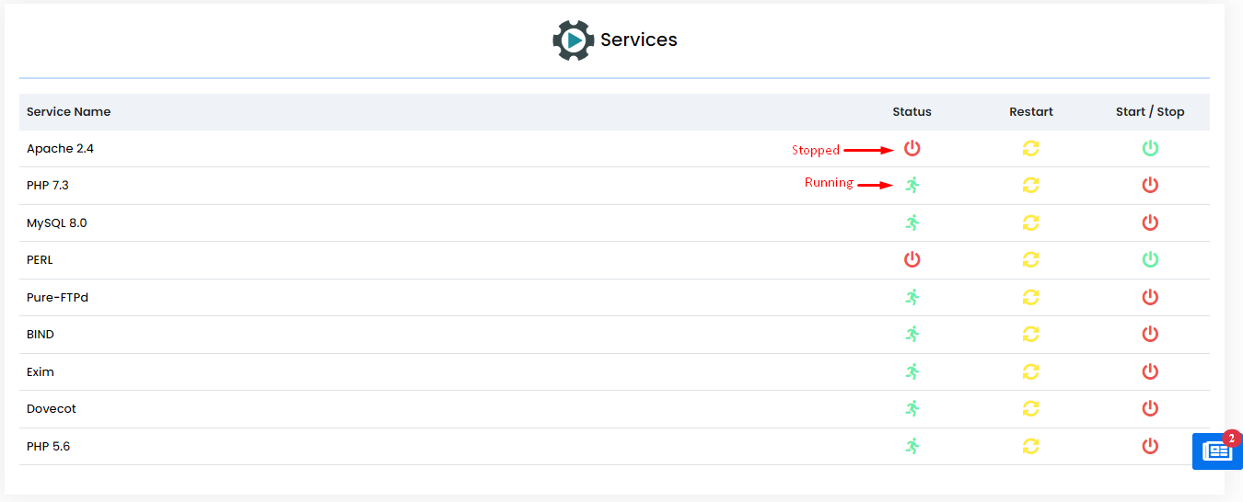This screenshot has height=502, width=1243.
Task: Restart the Dovecot service
Action: tap(1030, 408)
